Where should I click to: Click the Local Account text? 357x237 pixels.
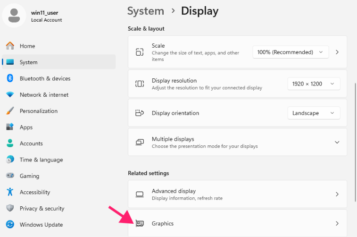(x=46, y=20)
